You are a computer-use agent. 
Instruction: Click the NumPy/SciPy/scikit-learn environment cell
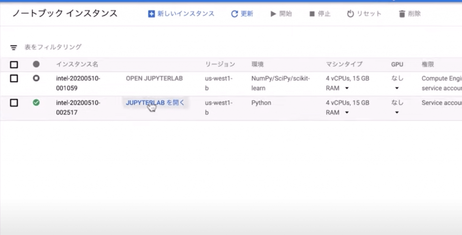click(x=281, y=83)
